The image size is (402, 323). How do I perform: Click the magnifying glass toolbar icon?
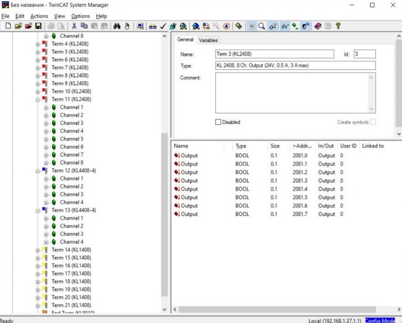(x=262, y=26)
